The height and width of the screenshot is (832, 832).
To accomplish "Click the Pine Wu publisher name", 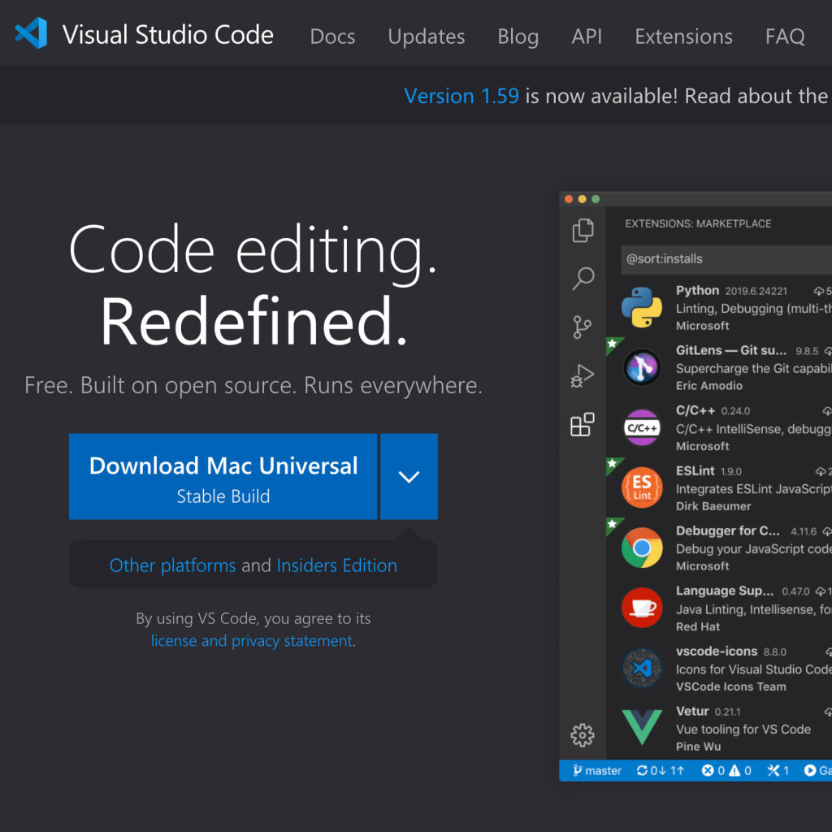I will (698, 747).
